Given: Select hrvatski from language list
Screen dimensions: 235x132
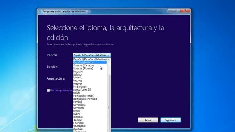Looking at the screenshot, I should [x=90, y=71].
